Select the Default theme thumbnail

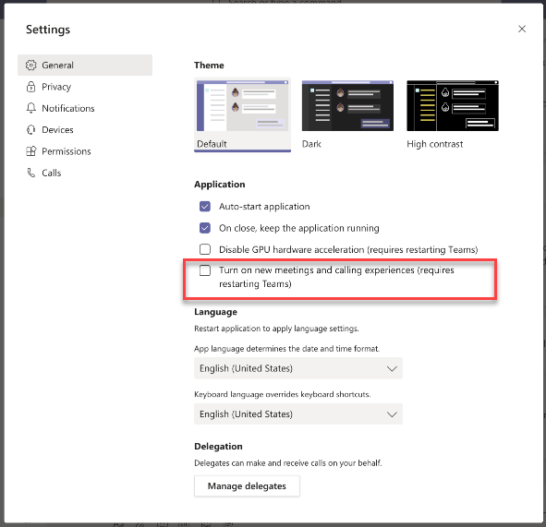242,106
